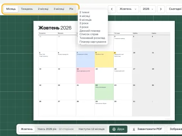Viewport: 182px width, 136px height.
Task: Click the printer icon on Друк
Action: 114,129
